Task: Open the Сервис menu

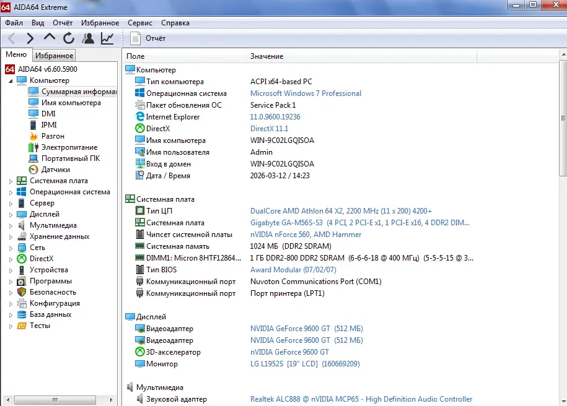Action: point(140,23)
